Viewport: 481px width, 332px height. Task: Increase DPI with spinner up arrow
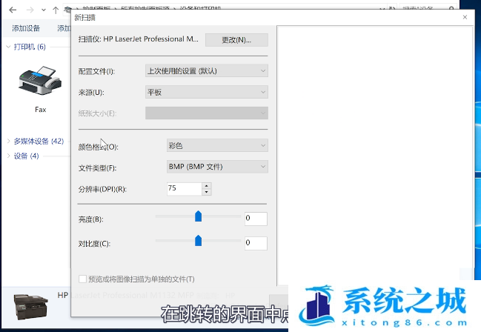(x=207, y=186)
